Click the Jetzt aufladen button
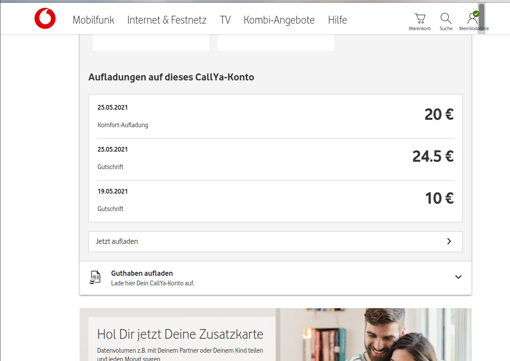The image size is (510, 361). tap(275, 241)
